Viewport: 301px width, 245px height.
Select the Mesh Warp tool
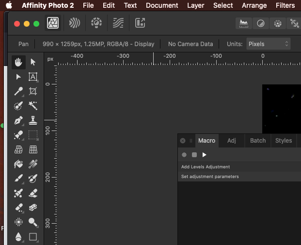pyautogui.click(x=18, y=149)
